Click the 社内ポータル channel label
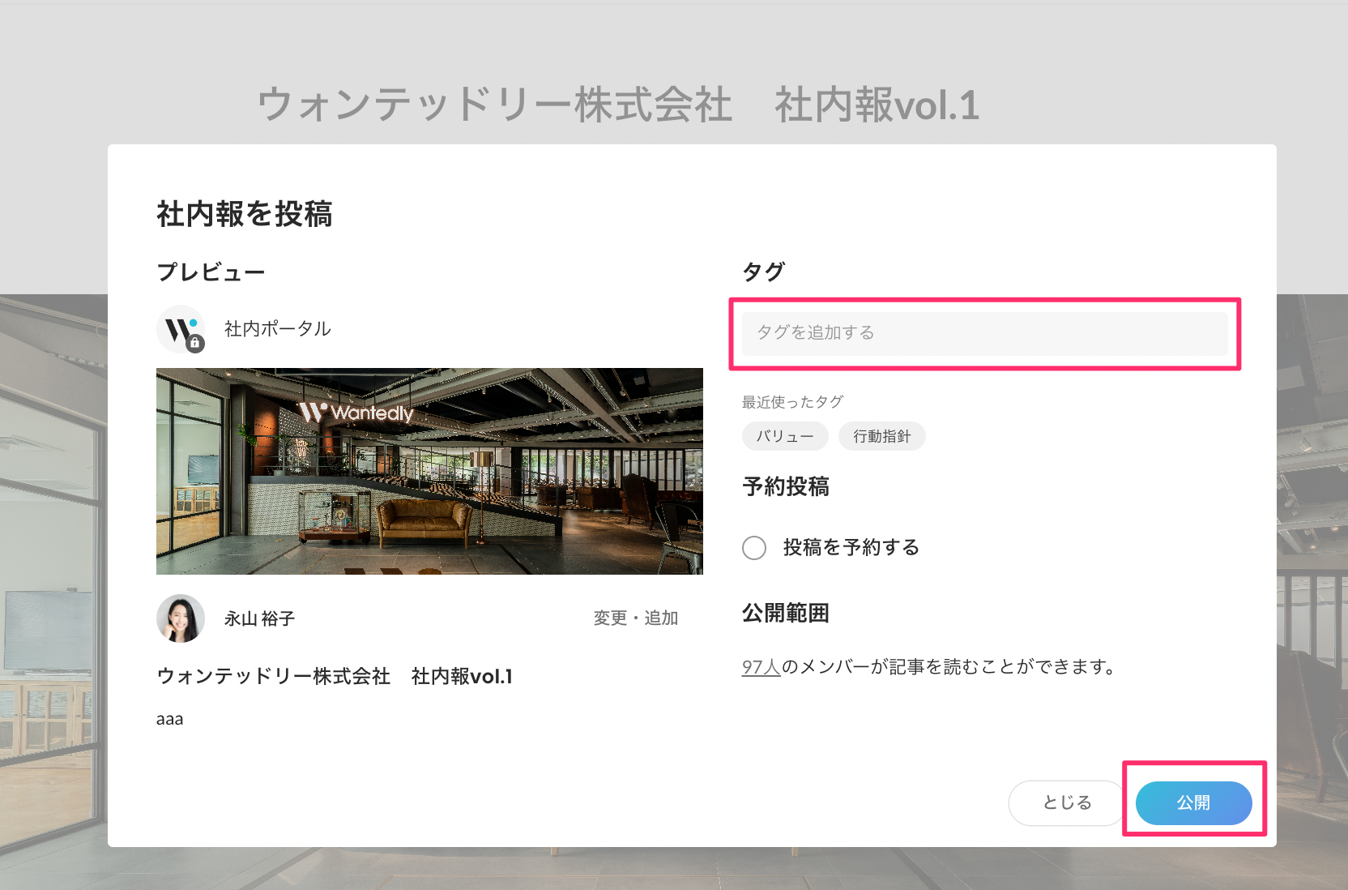This screenshot has height=890, width=1348. [277, 329]
